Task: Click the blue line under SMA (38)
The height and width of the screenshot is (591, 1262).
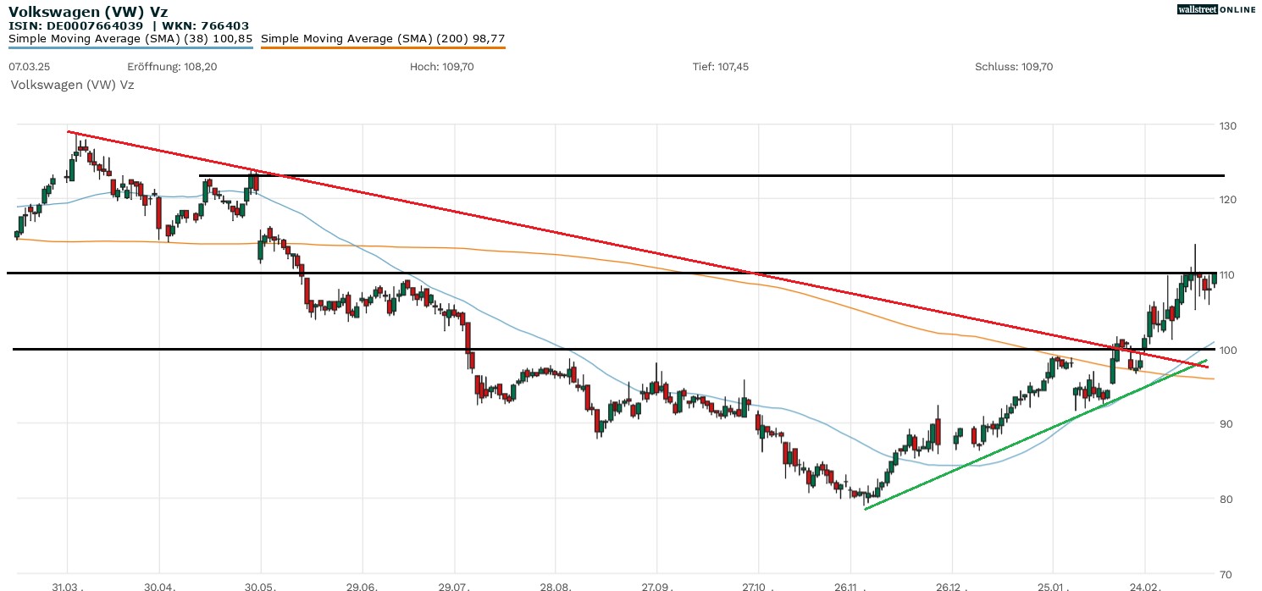Action: [x=130, y=47]
